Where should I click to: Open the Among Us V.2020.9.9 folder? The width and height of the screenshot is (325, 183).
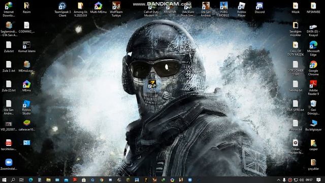tap(80, 9)
